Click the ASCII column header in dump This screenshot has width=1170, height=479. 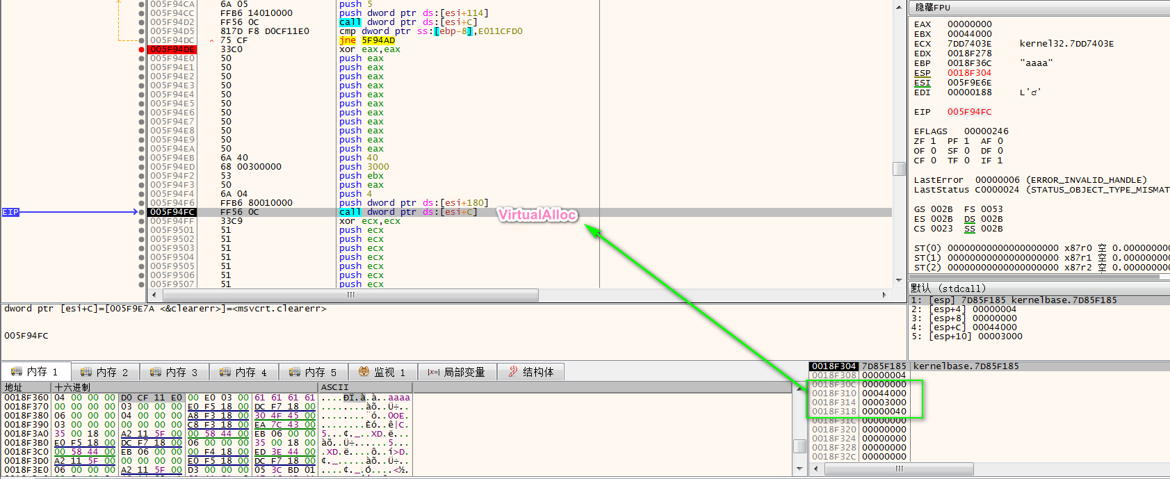tap(366, 387)
